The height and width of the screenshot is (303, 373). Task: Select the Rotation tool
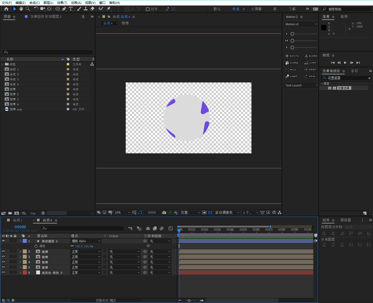(36, 9)
